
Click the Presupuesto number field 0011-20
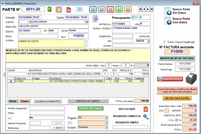pyautogui.click(x=141, y=17)
